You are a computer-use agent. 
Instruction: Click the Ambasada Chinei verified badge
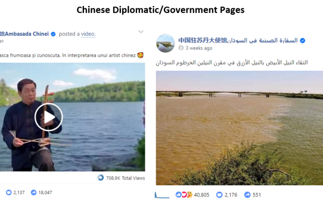point(53,34)
